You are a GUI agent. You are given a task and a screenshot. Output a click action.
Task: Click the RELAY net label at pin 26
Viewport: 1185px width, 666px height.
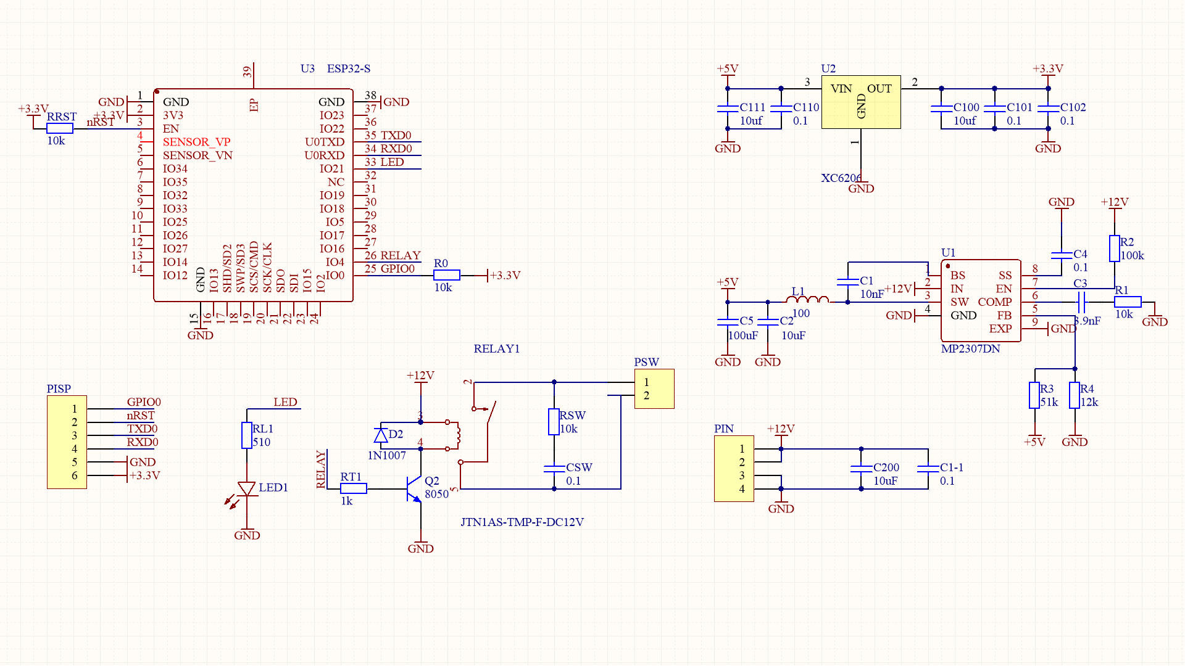click(x=401, y=255)
